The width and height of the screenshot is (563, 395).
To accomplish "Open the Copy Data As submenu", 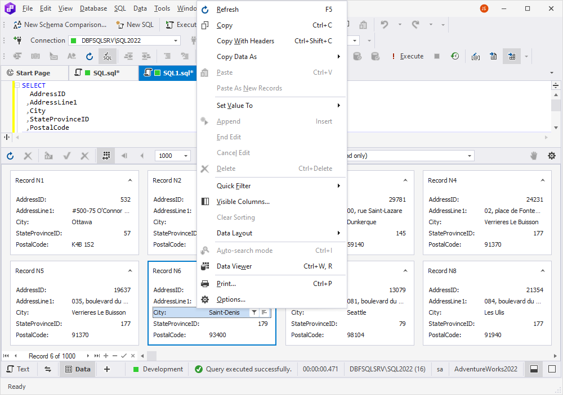I will pos(272,57).
